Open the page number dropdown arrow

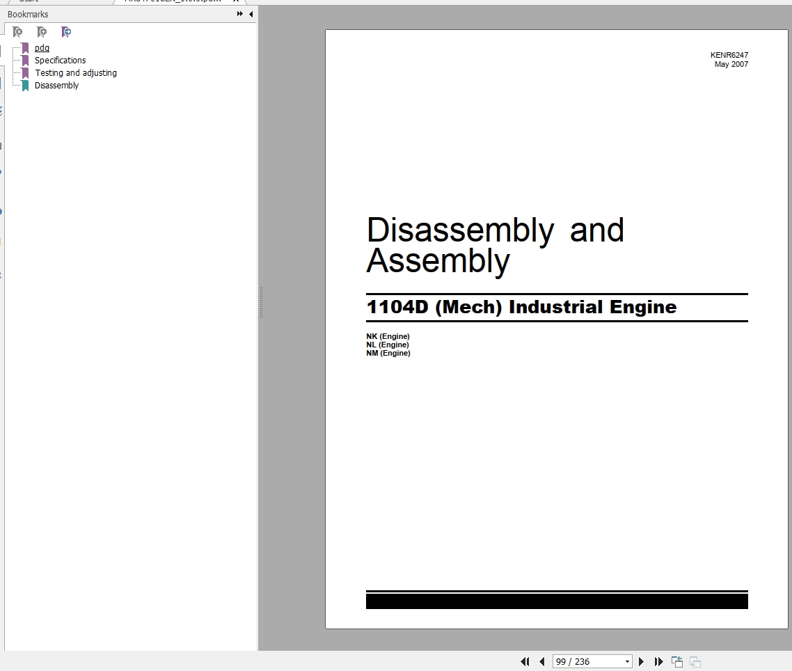pos(627,661)
